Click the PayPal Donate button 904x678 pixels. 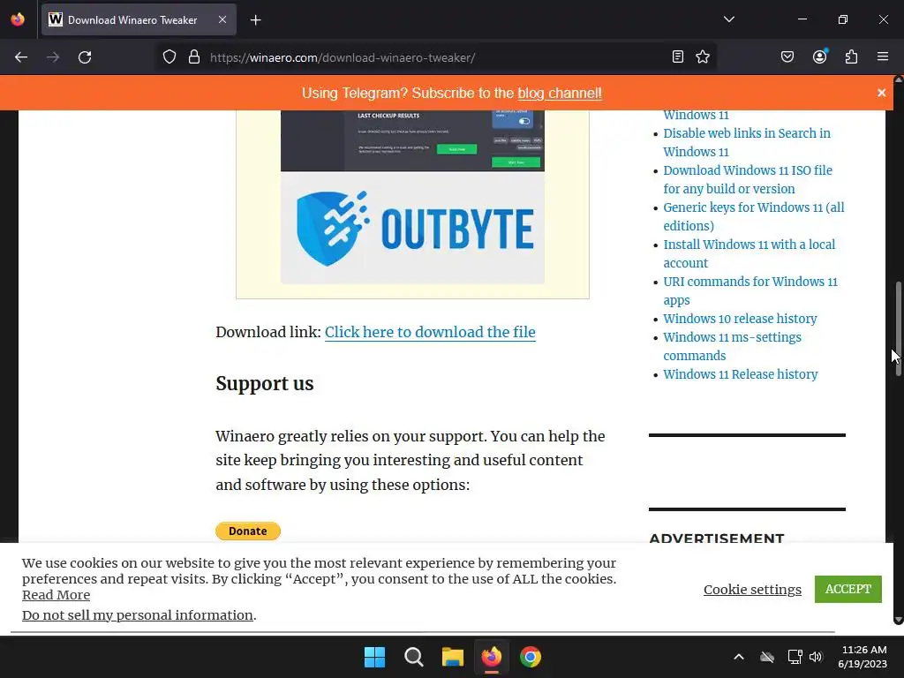(248, 531)
